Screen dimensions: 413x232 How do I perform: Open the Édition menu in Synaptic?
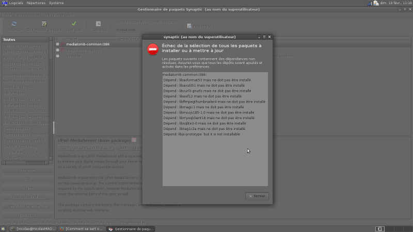pyautogui.click(x=20, y=15)
